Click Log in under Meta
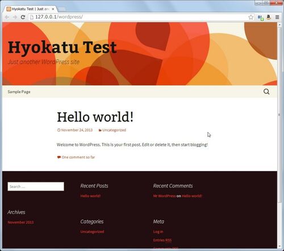The height and width of the screenshot is (251, 284). pos(158,232)
